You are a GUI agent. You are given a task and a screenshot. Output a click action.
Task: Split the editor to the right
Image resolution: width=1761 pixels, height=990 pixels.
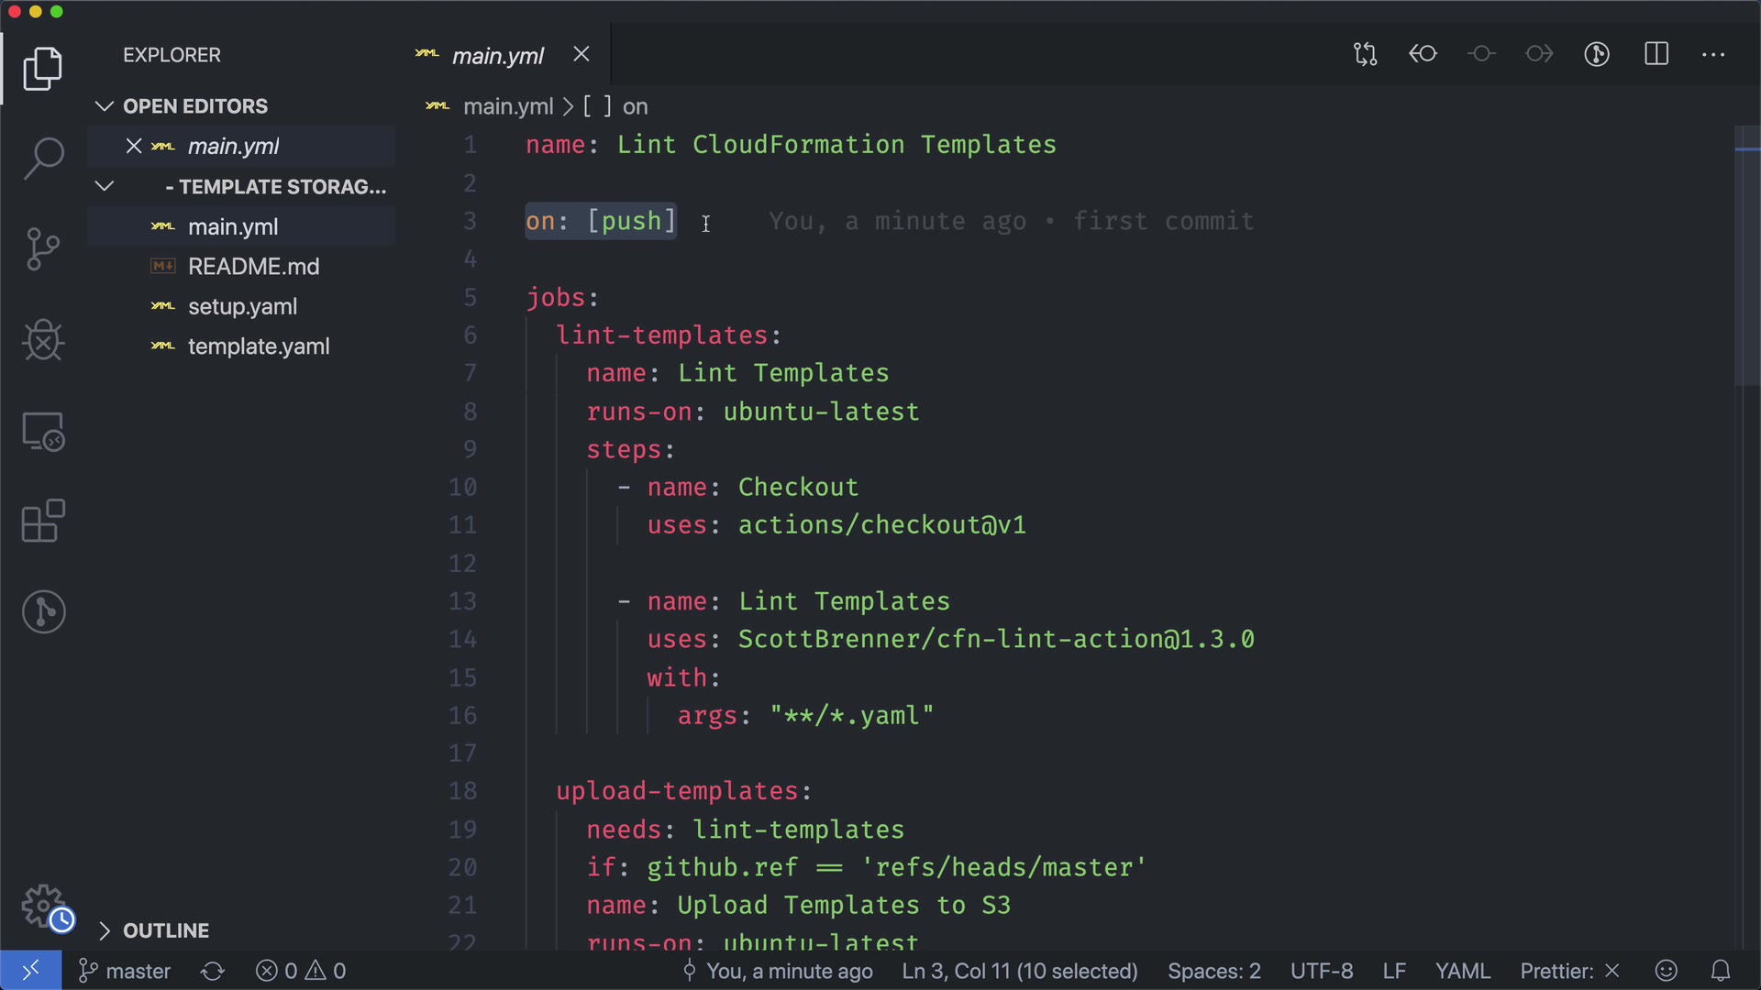tap(1656, 55)
